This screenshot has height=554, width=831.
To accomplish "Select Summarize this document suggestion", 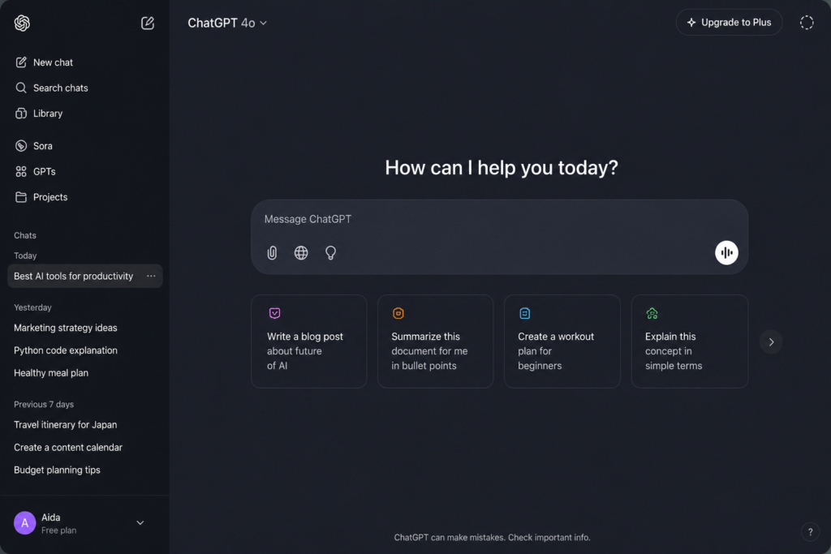I will 436,341.
